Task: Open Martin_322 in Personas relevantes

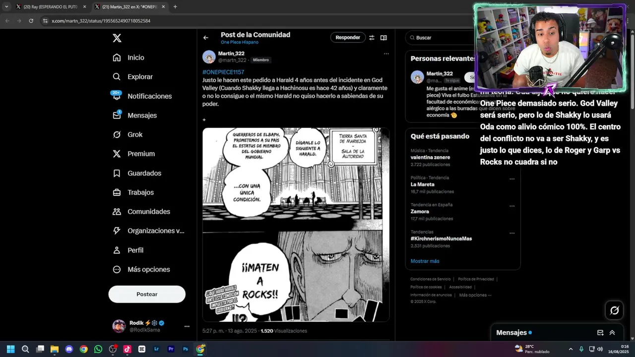Action: 440,73
